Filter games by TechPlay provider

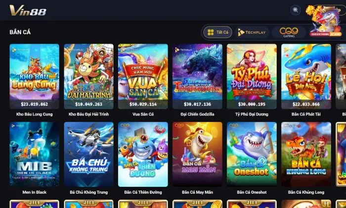coord(252,32)
